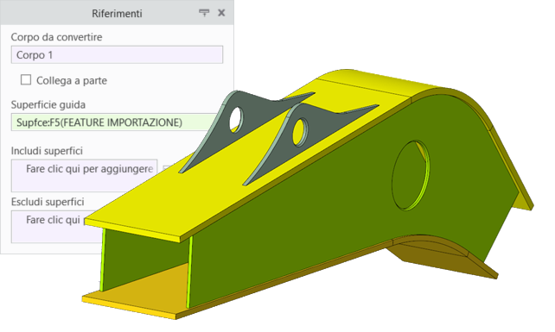555x332 pixels.
Task: Click the Includi superfici collector box
Action: tap(84, 176)
